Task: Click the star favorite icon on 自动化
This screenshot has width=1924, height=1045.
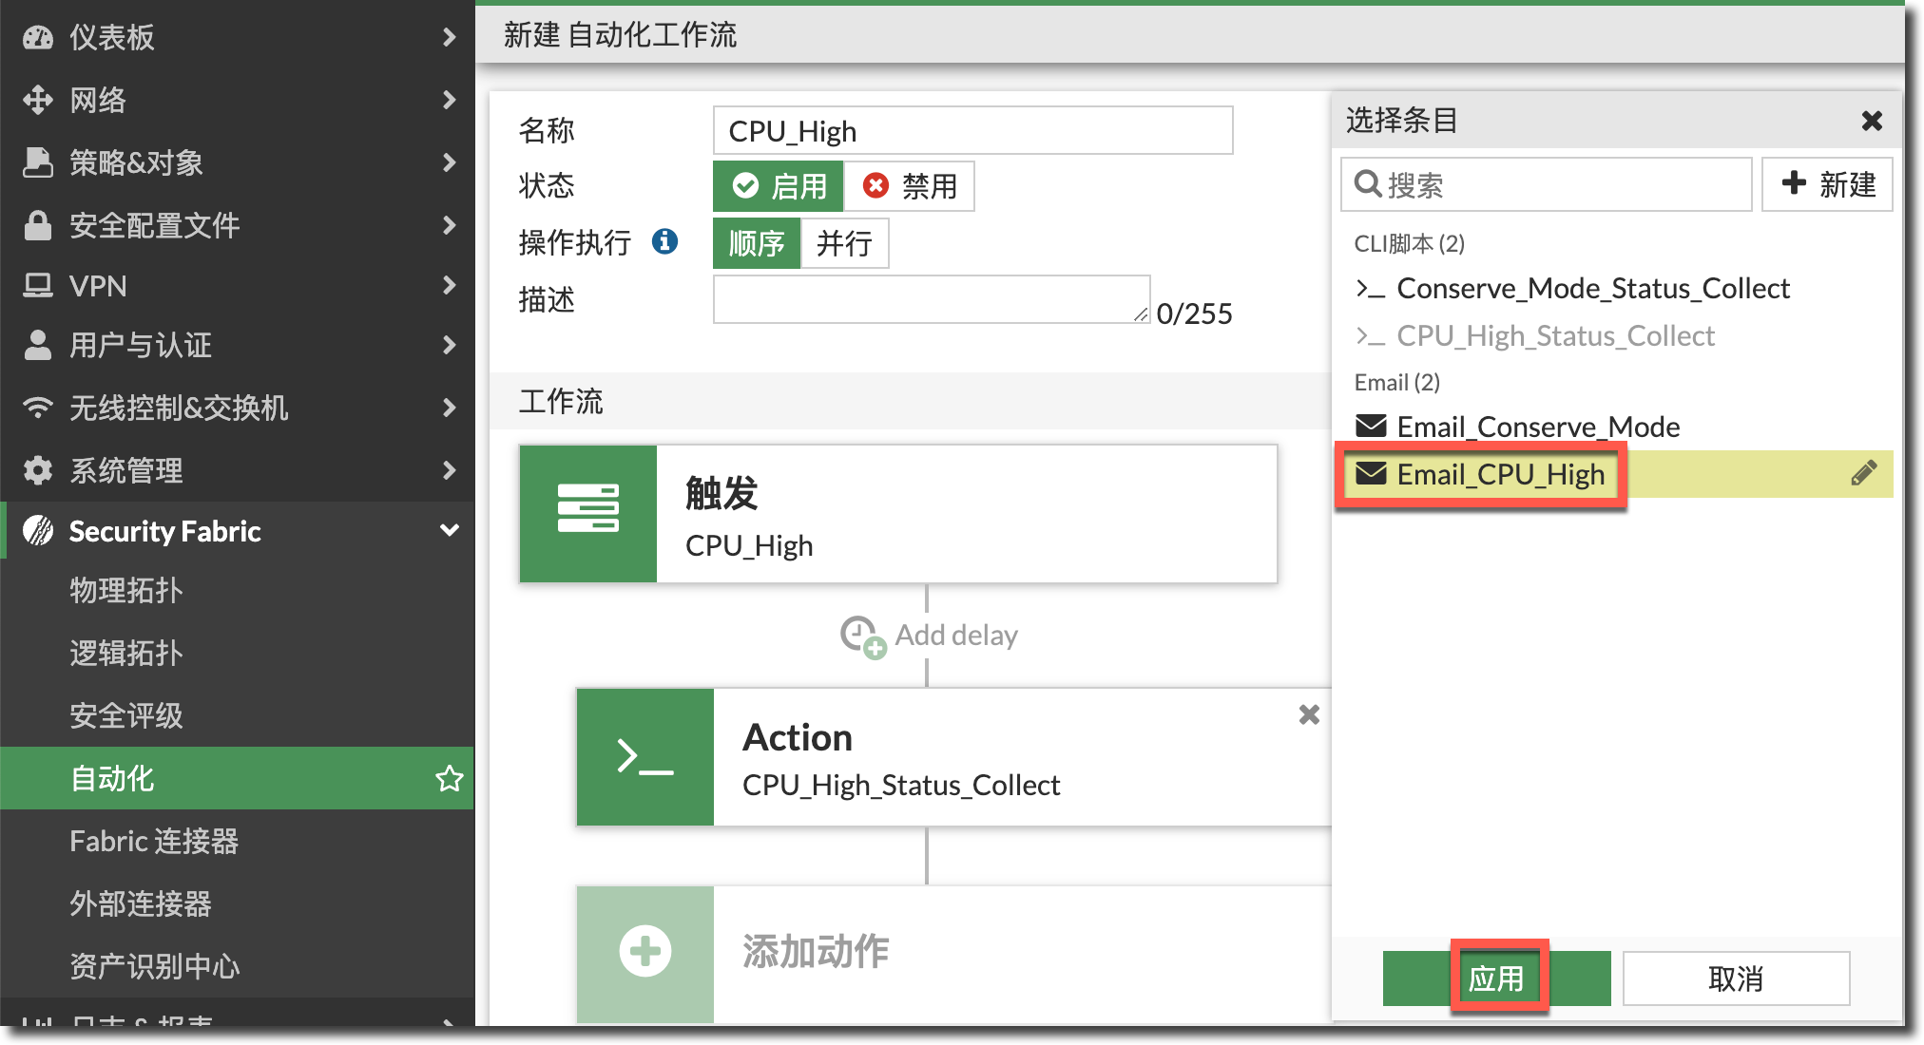Action: 449,779
